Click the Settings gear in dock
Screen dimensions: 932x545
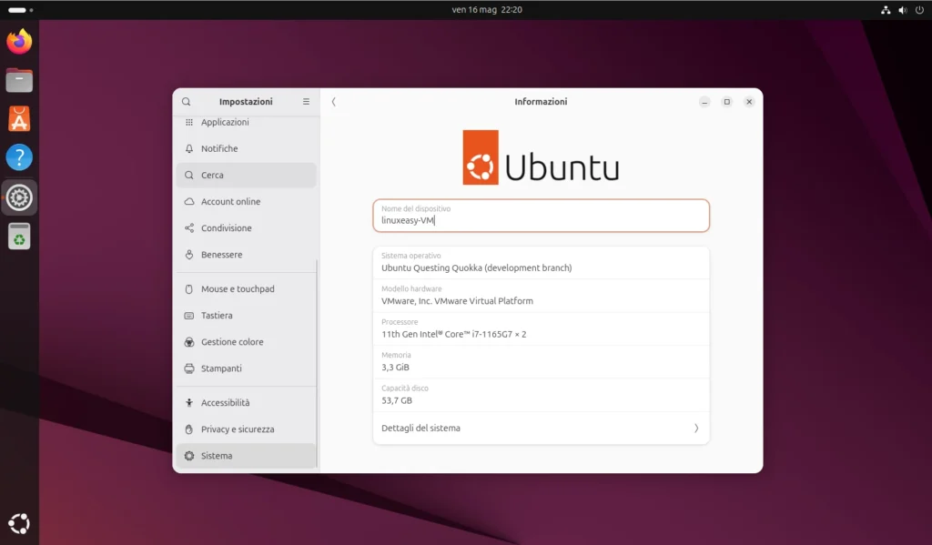19,197
